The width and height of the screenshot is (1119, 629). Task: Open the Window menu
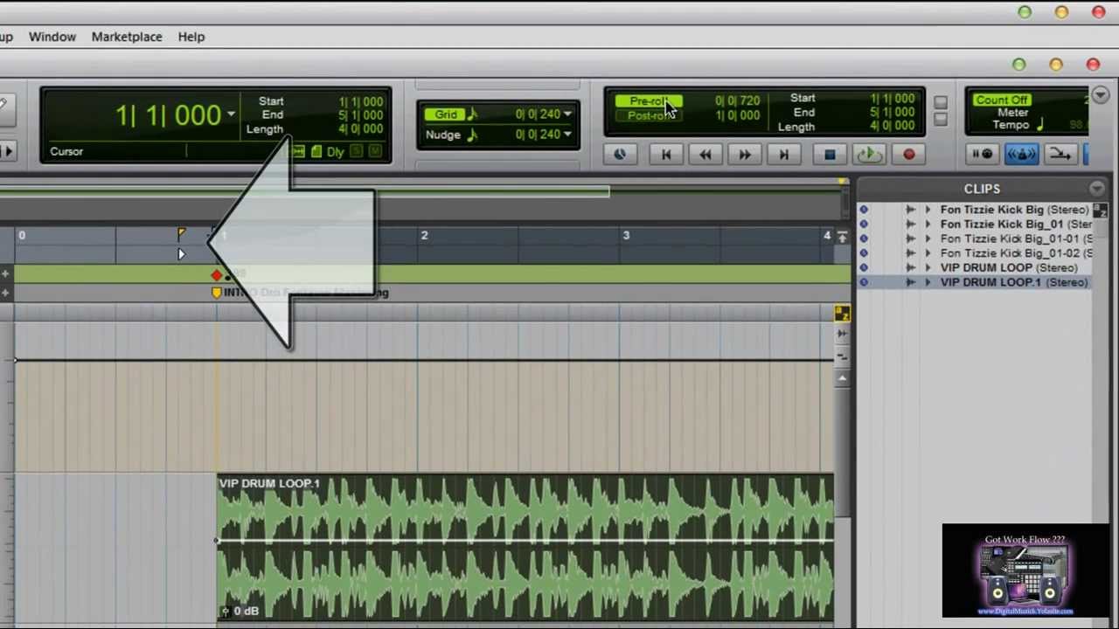pyautogui.click(x=52, y=37)
